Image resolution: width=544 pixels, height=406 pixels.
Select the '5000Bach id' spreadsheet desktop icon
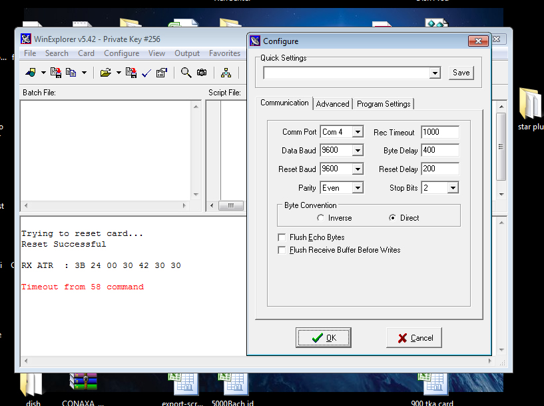click(x=233, y=389)
